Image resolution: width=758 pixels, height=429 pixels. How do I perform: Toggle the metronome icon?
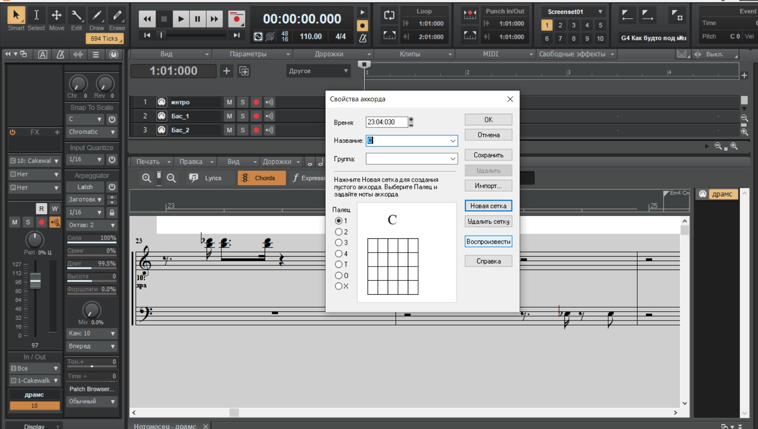[x=363, y=38]
